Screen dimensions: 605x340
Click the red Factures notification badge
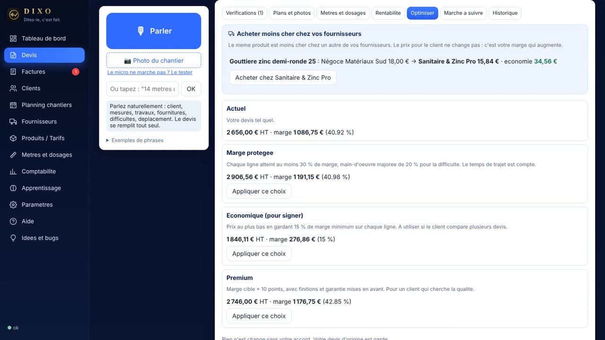(x=75, y=72)
